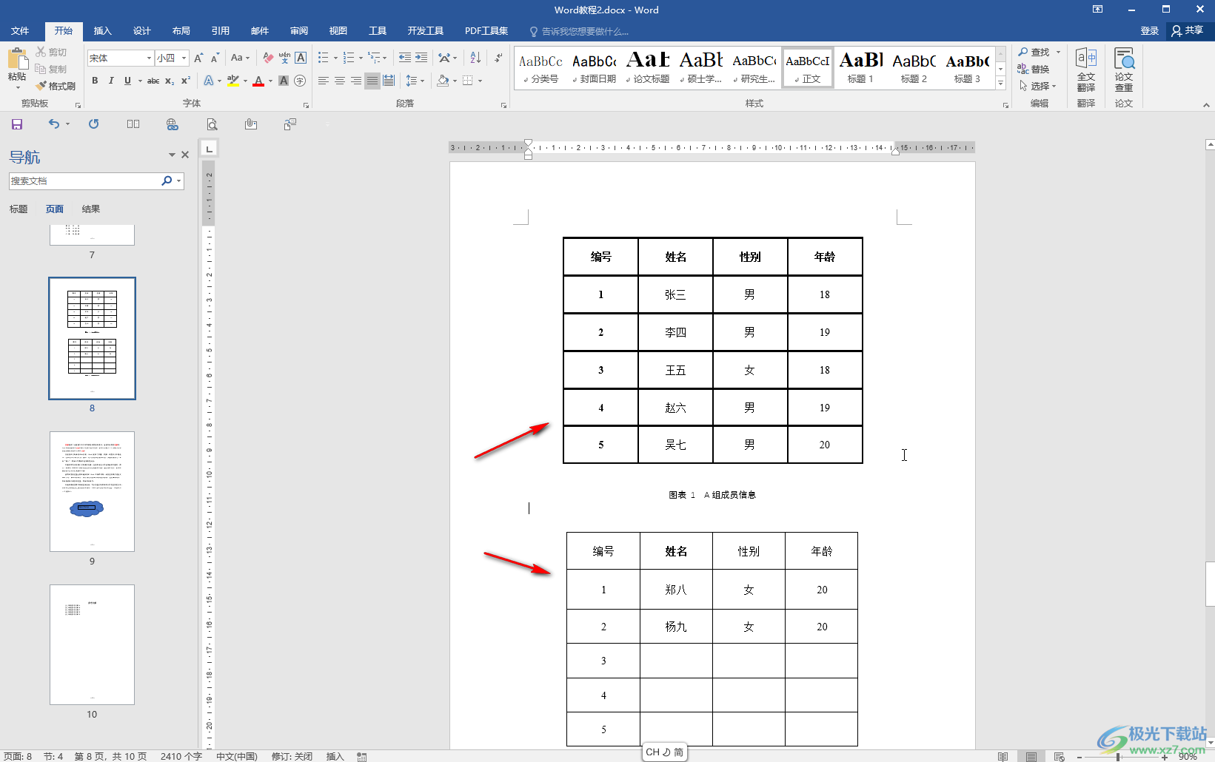Undo the last action
Screen dimensions: 1215x762
[x=54, y=124]
